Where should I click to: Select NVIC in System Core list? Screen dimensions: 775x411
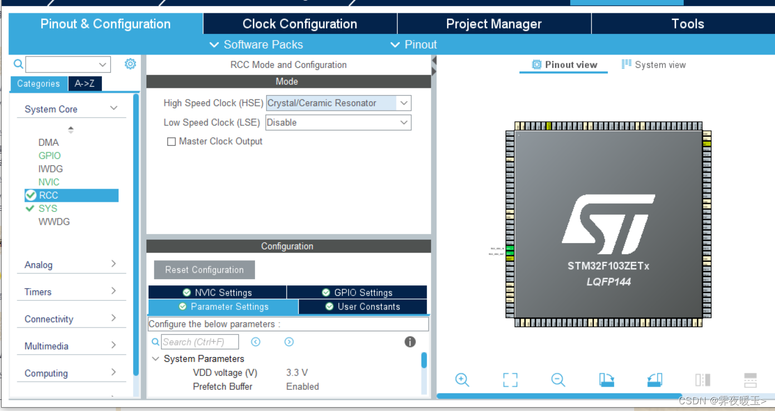tap(48, 182)
